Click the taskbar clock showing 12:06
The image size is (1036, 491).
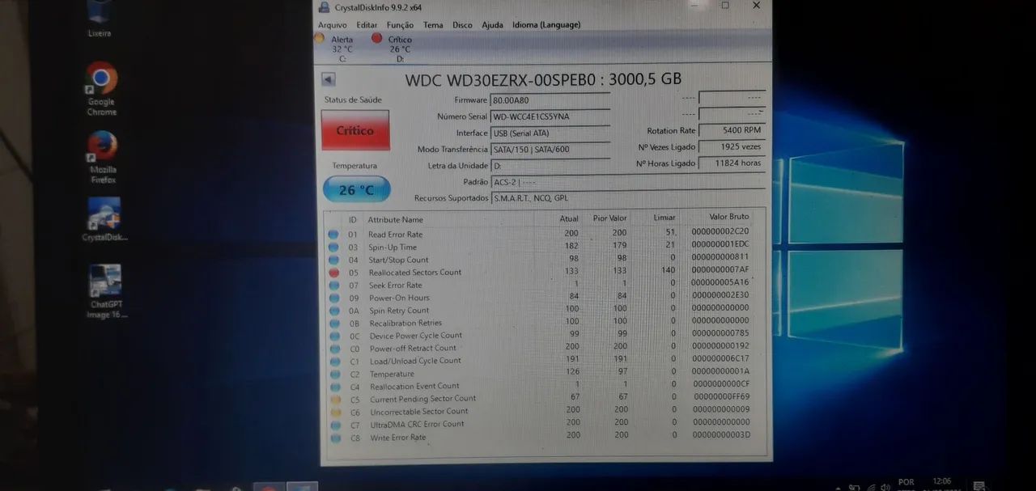click(942, 483)
